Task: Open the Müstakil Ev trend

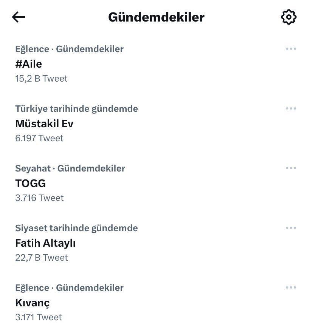Action: point(44,124)
